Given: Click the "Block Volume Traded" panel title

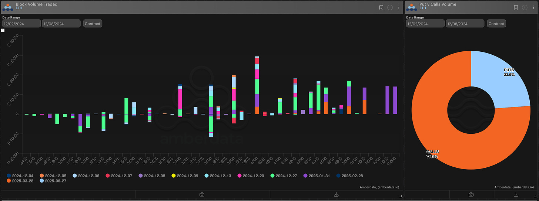Looking at the screenshot, I should 37,4.
